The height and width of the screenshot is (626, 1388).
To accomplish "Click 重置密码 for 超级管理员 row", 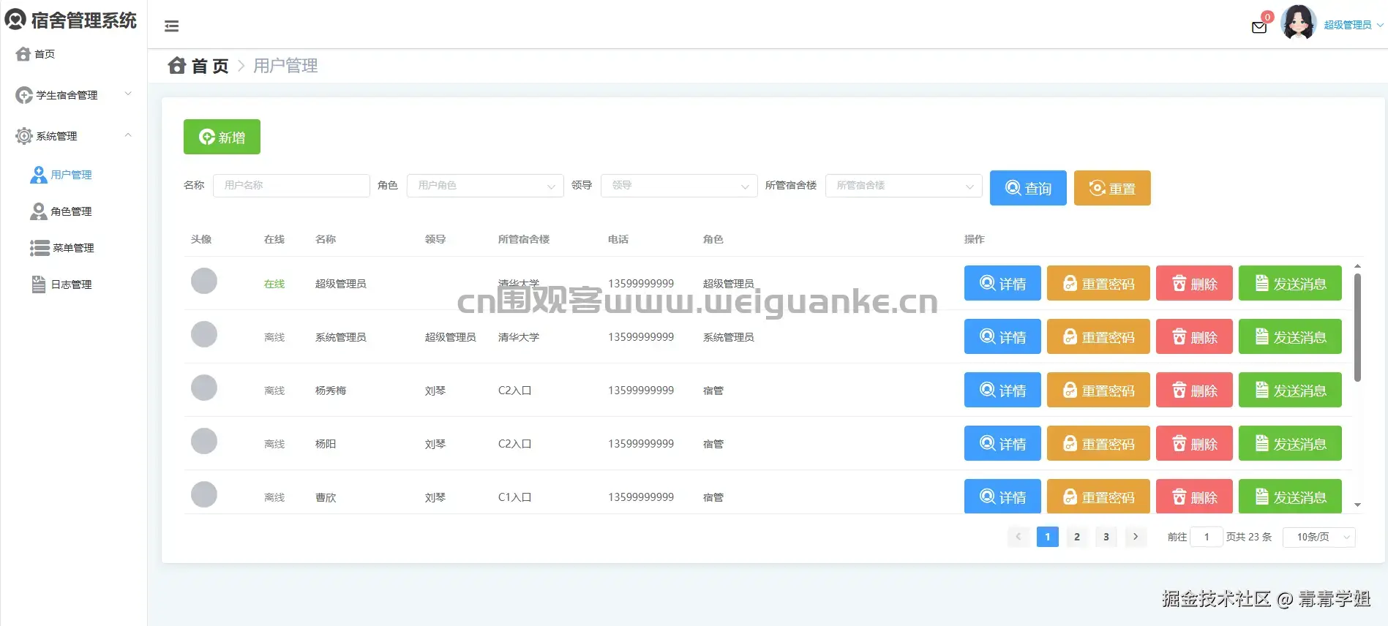I will [x=1098, y=283].
